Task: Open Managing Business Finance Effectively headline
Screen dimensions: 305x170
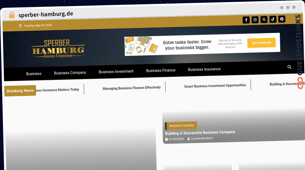Action: pyautogui.click(x=132, y=88)
